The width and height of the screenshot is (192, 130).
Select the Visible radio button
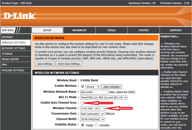[83, 125]
